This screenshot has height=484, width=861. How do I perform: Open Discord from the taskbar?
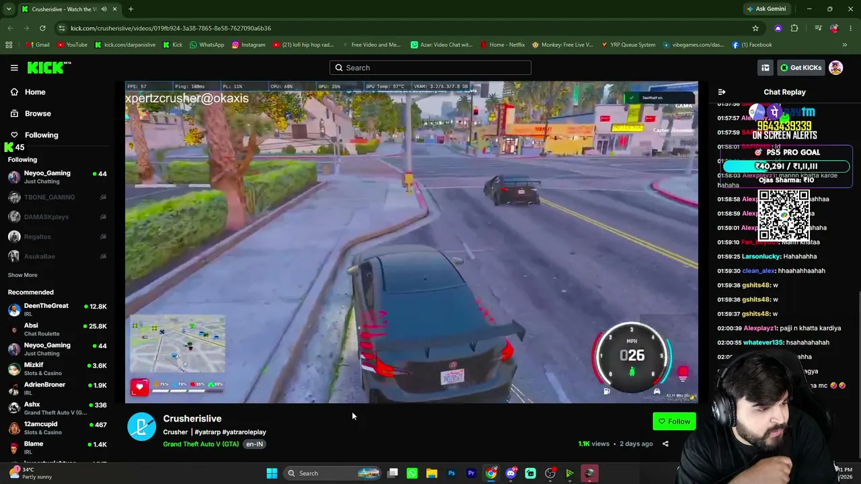(x=511, y=473)
